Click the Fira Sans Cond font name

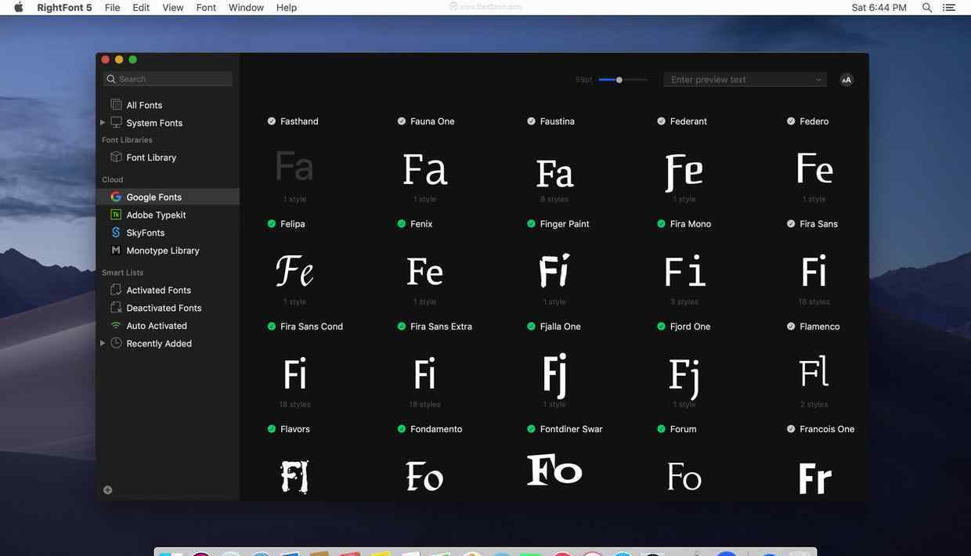coord(312,327)
